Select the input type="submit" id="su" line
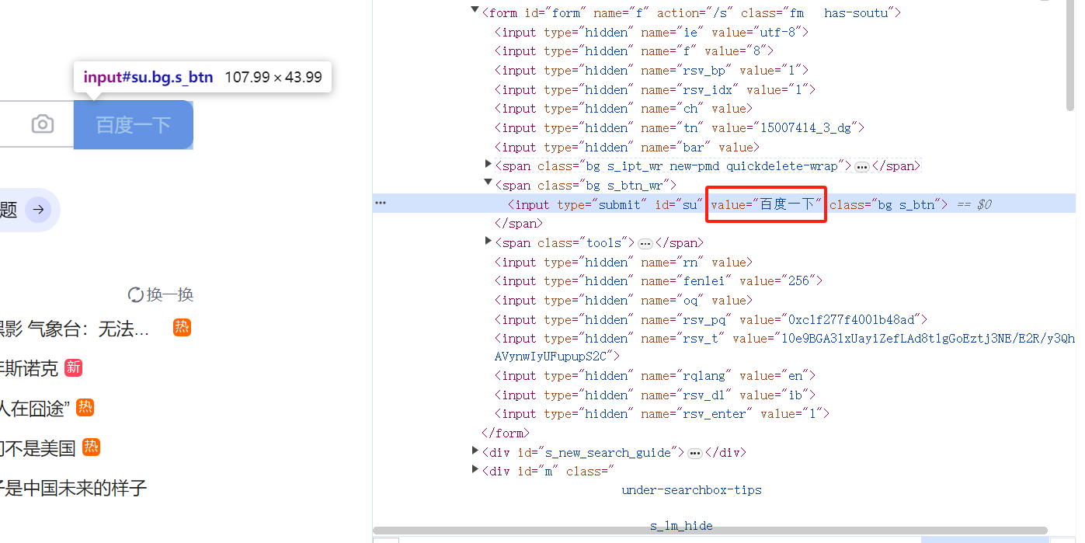This screenshot has height=543, width=1085. click(728, 204)
